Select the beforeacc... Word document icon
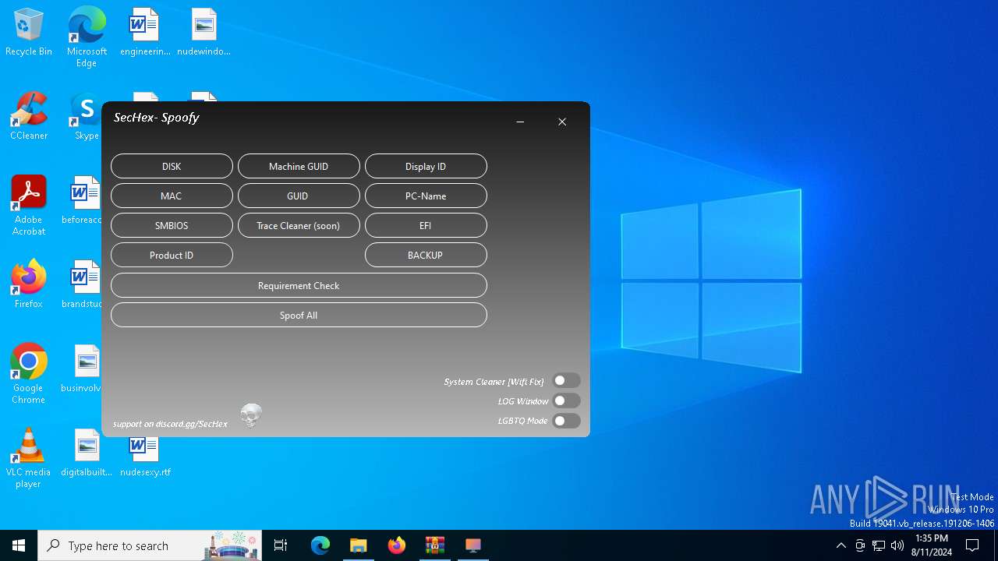The height and width of the screenshot is (561, 998). 83,200
